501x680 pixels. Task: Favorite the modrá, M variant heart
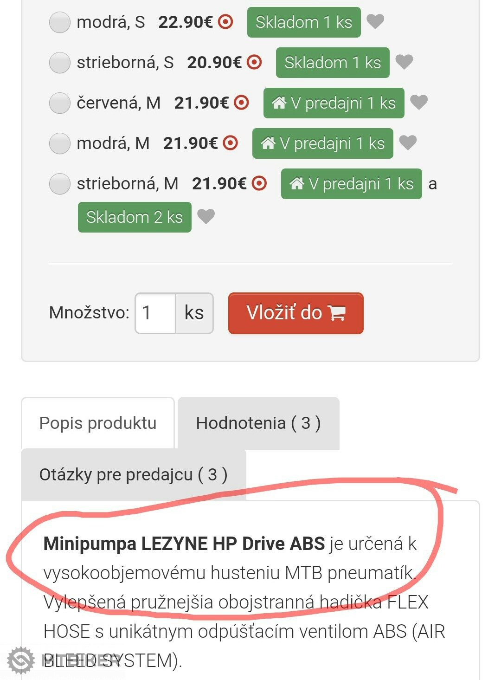click(x=408, y=142)
